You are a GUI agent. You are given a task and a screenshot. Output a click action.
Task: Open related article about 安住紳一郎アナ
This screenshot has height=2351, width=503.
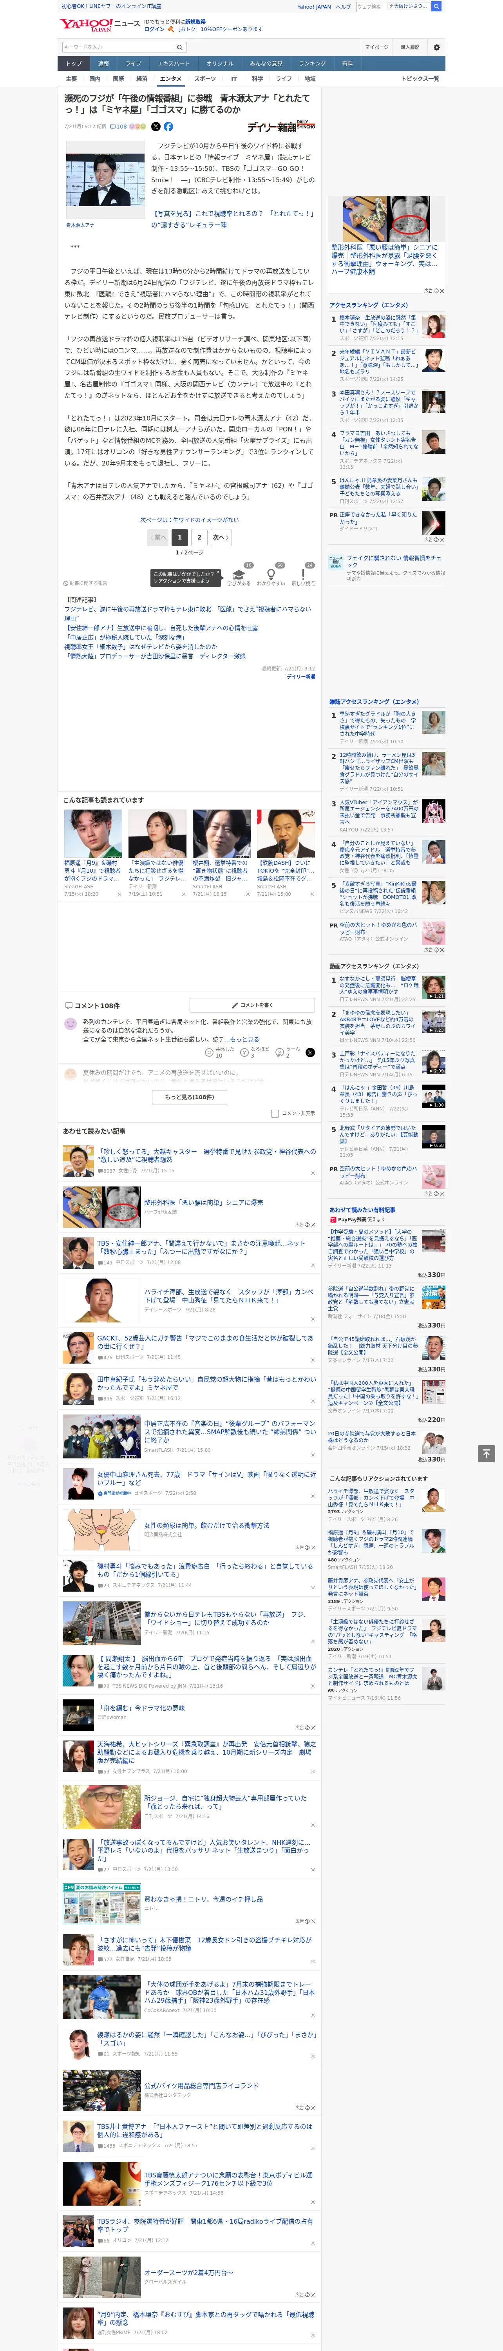161,628
